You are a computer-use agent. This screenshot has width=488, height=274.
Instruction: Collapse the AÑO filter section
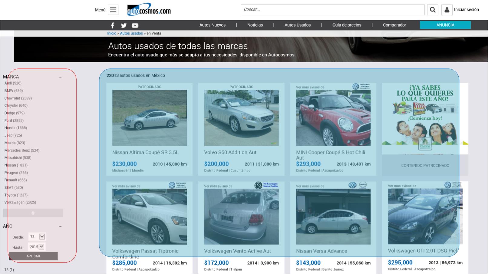click(60, 226)
